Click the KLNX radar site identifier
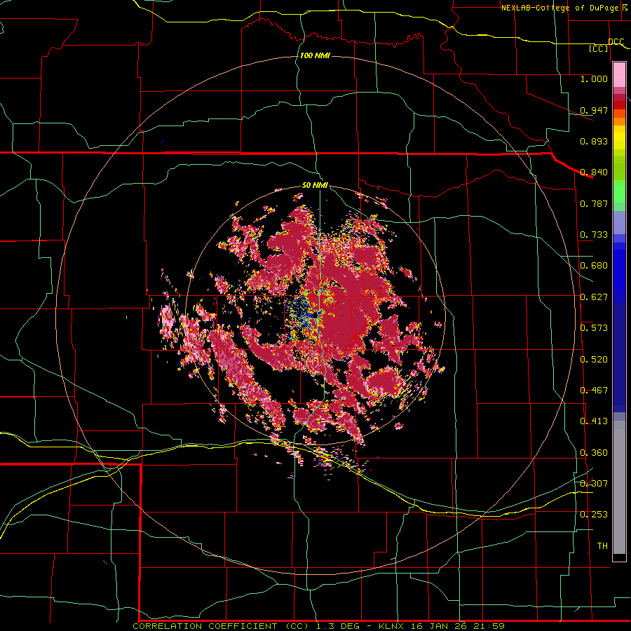The width and height of the screenshot is (631, 631). (x=391, y=626)
